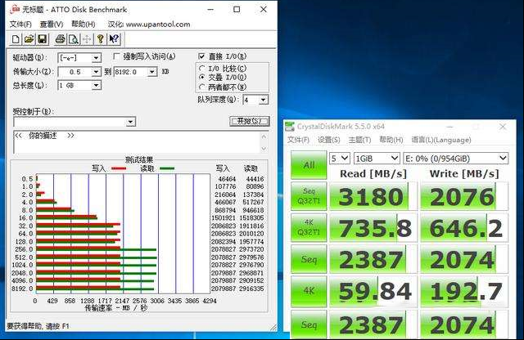
Task: Open CrystalDiskMark 主题(T) menu
Action: (359, 140)
